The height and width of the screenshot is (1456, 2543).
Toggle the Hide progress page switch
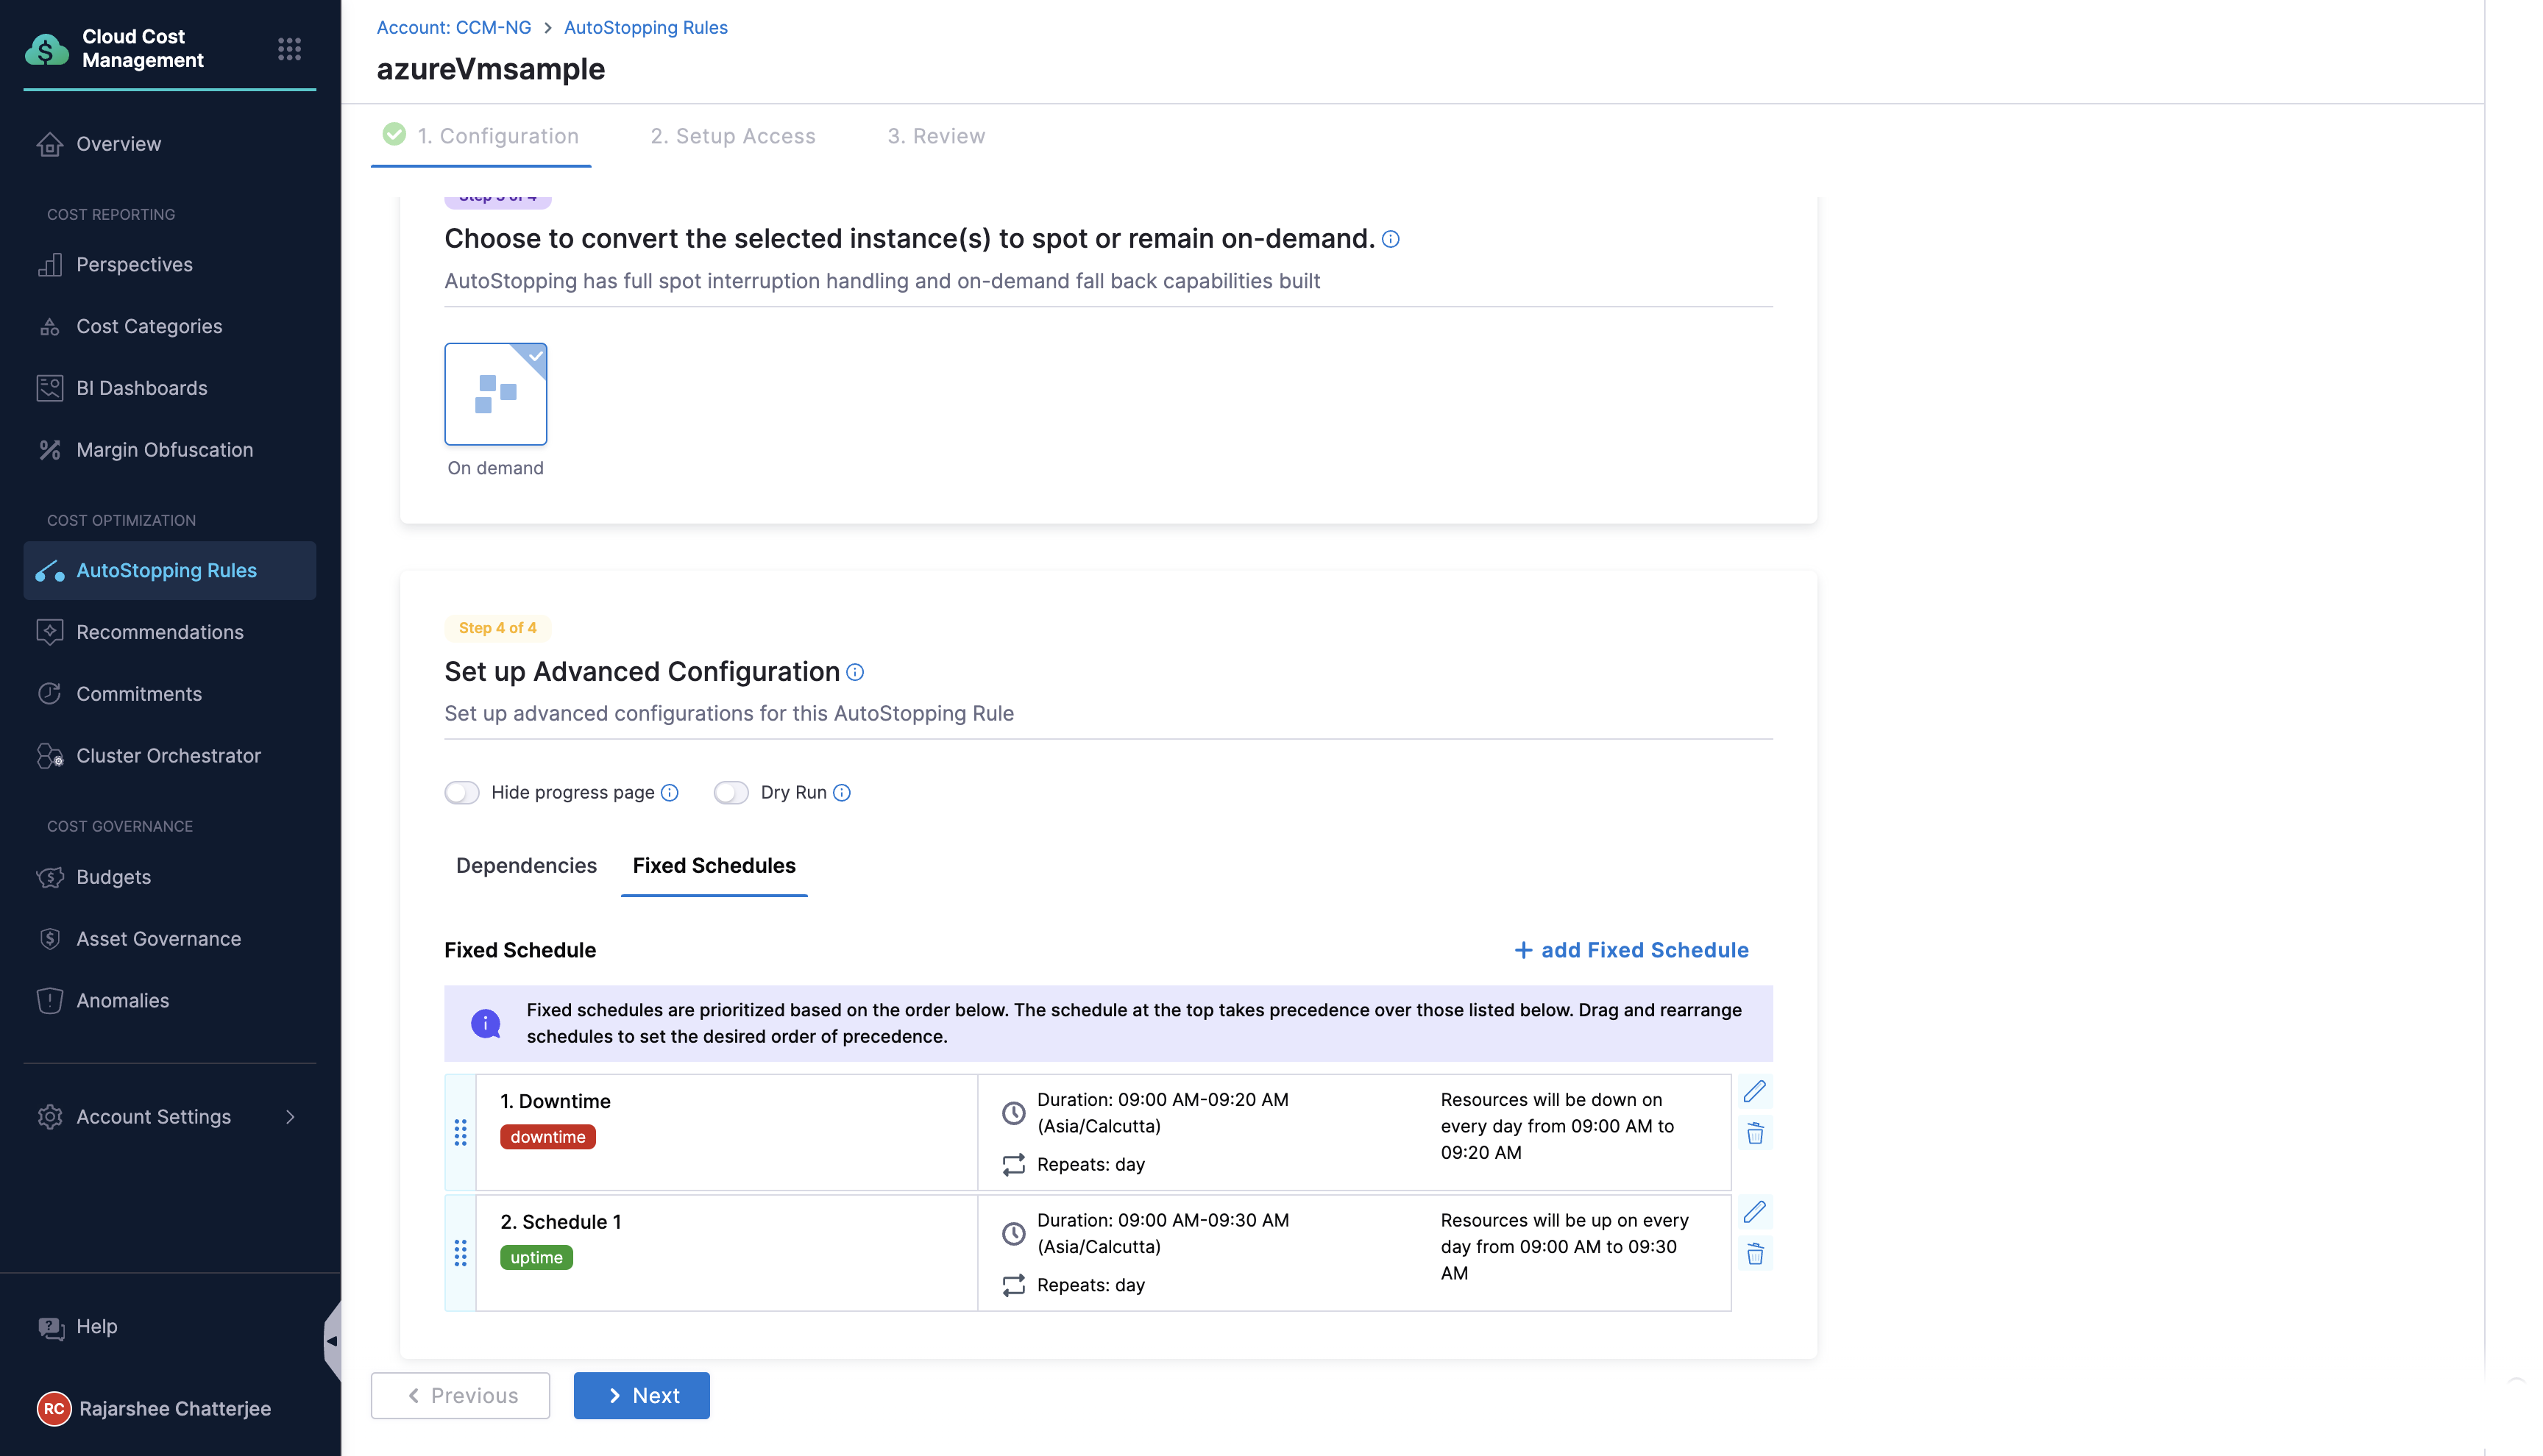[462, 793]
